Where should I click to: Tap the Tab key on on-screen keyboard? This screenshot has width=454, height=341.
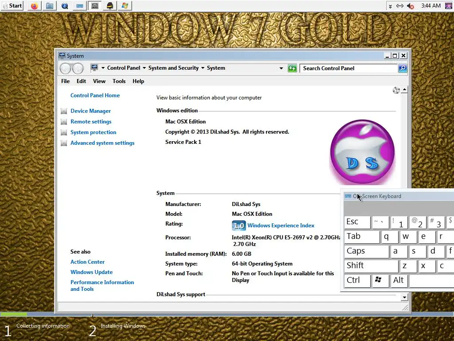[362, 237]
